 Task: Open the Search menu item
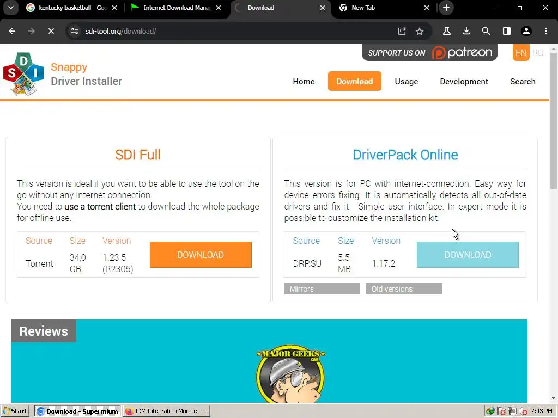[x=523, y=82]
